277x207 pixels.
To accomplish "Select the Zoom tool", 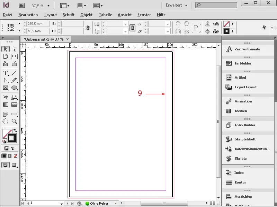I will [14, 121].
